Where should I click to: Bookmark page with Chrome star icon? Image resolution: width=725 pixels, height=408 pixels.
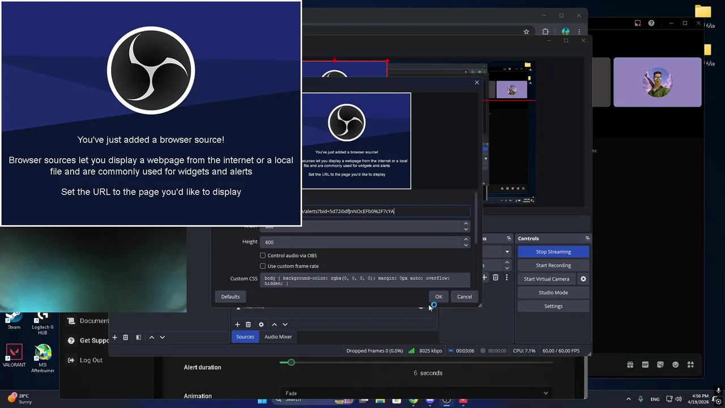click(526, 32)
